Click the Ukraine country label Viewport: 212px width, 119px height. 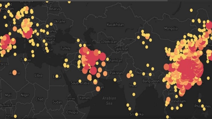(x=59, y=21)
